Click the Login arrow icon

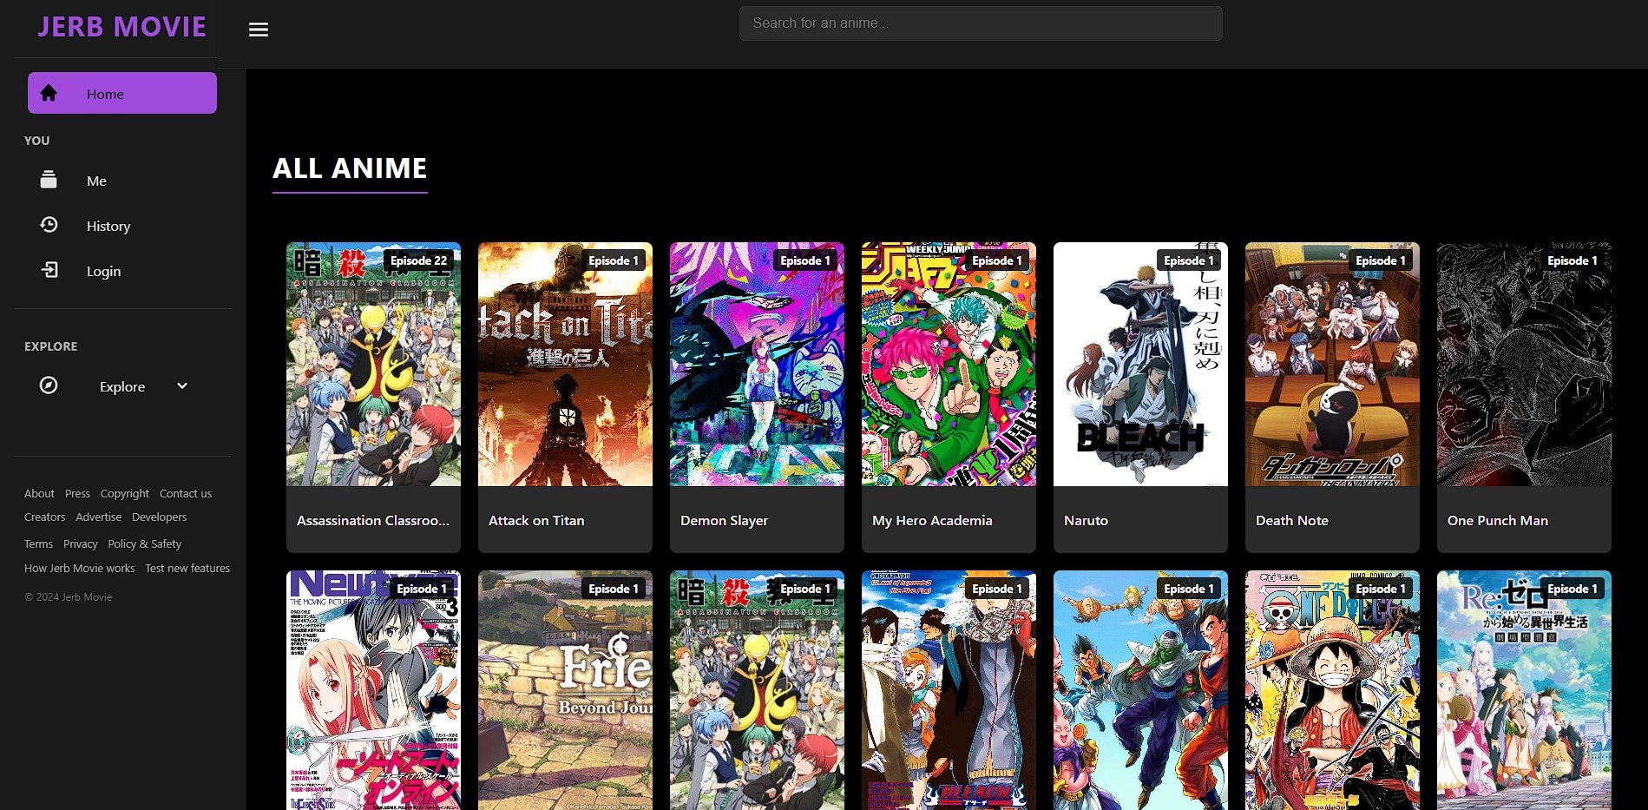[x=49, y=270]
